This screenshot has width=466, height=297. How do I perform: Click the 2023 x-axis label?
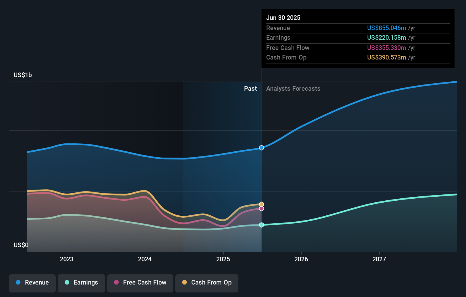tap(67, 259)
